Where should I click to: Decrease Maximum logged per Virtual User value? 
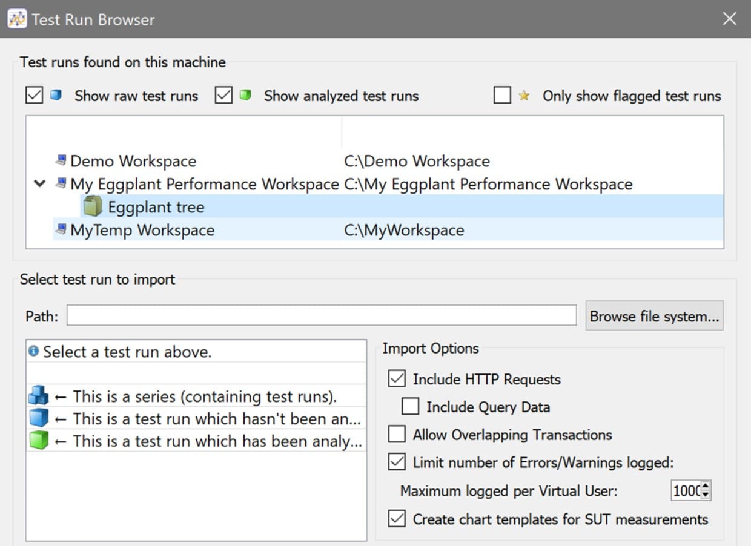click(x=706, y=495)
